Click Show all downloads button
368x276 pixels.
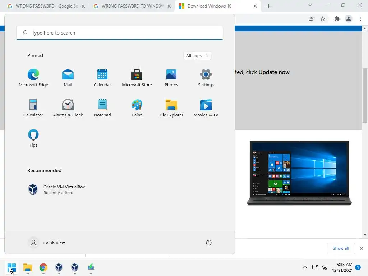coord(341,248)
